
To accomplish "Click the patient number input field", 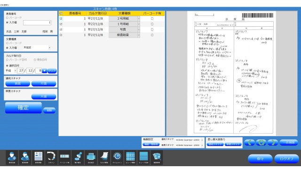I will coord(37,23).
